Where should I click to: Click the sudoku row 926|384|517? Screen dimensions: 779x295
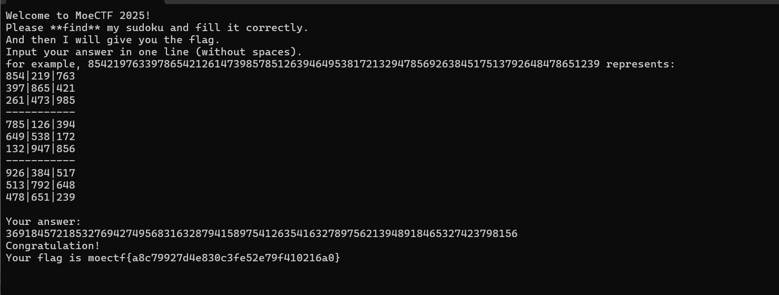(41, 173)
